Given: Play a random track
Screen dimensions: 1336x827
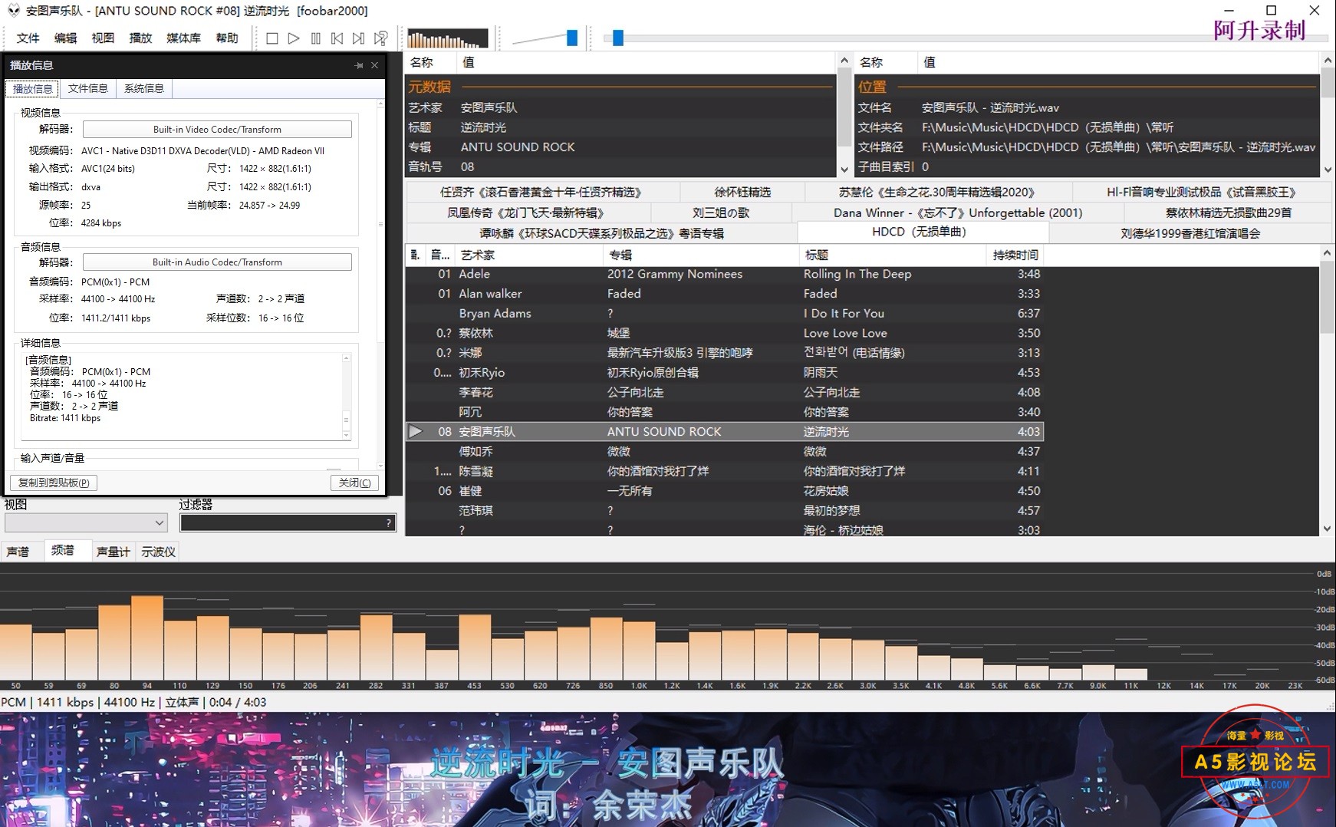Looking at the screenshot, I should (x=380, y=38).
